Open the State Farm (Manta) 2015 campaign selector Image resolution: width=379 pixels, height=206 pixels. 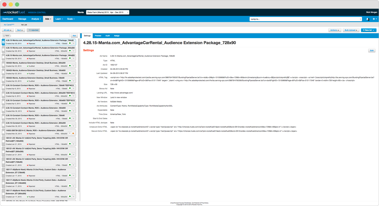pyautogui.click(x=108, y=12)
